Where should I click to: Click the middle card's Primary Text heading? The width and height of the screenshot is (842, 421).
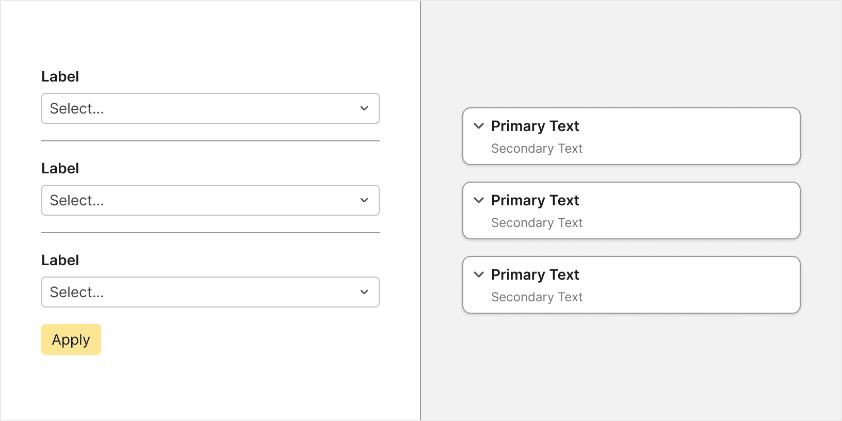pyautogui.click(x=535, y=200)
